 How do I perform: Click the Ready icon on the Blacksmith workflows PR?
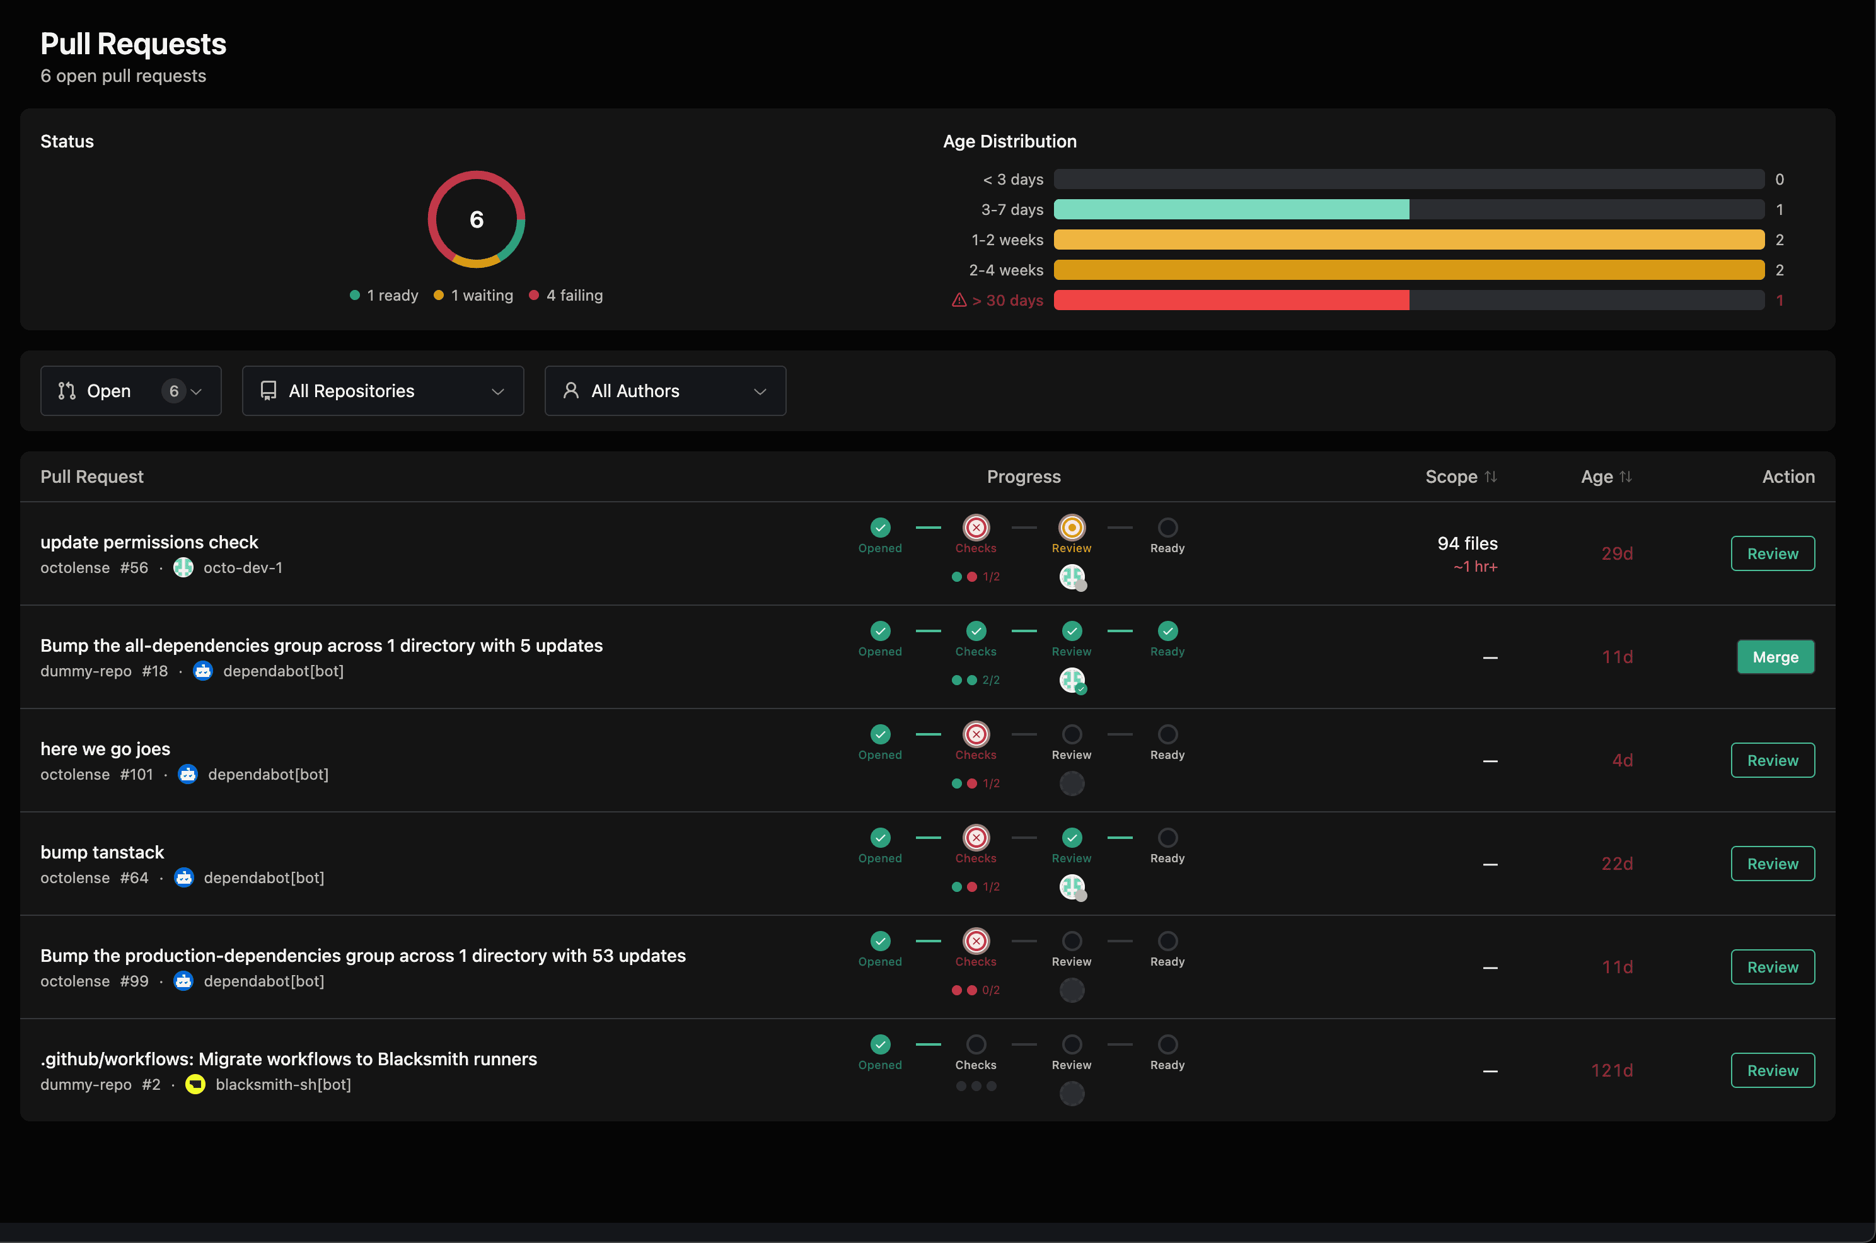coord(1167,1045)
